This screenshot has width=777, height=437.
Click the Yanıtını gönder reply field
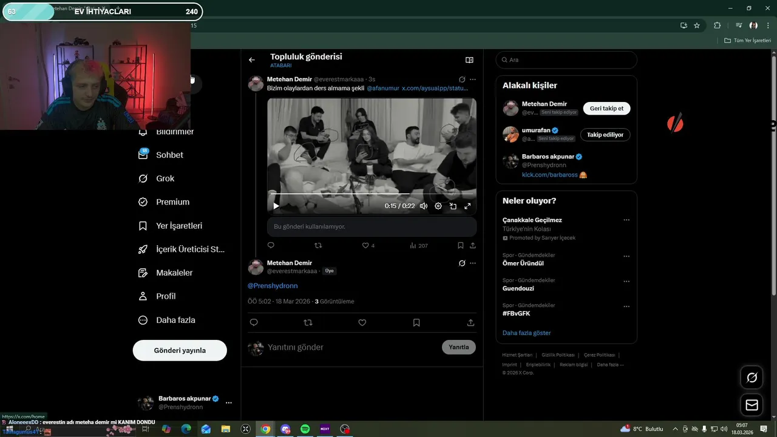pyautogui.click(x=352, y=347)
